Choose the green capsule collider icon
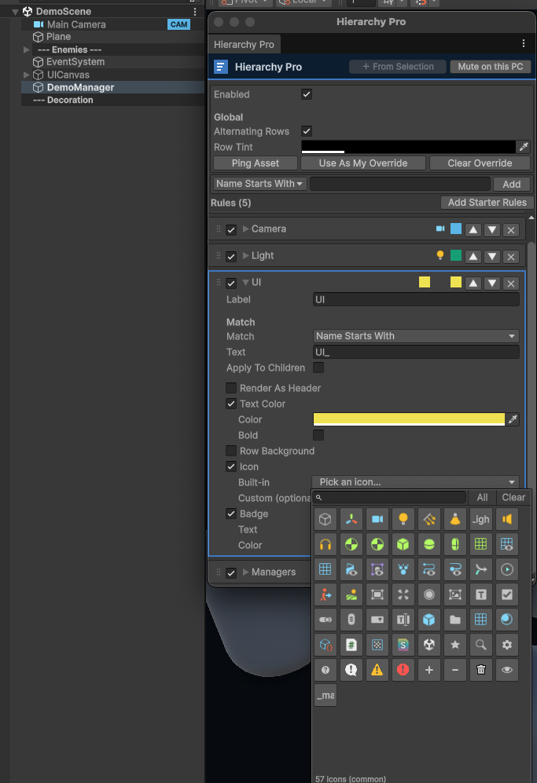Viewport: 537px width, 783px height. [x=455, y=544]
